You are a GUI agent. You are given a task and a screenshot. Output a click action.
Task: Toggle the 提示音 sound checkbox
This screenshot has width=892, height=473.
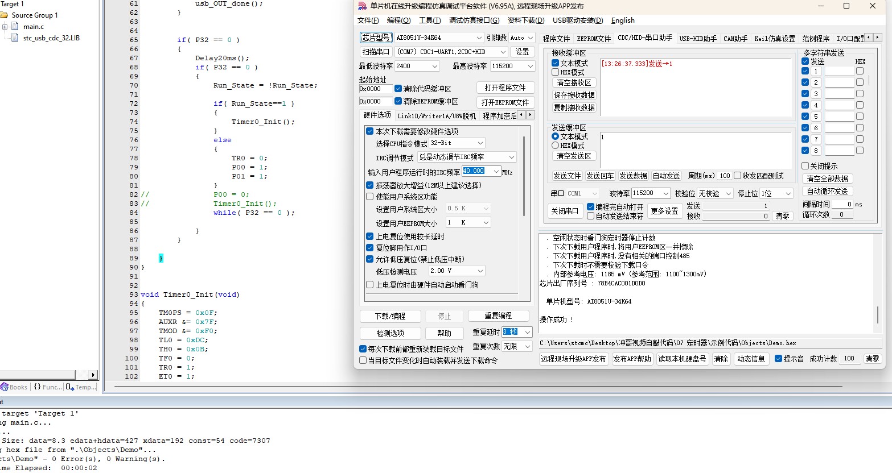pyautogui.click(x=778, y=359)
